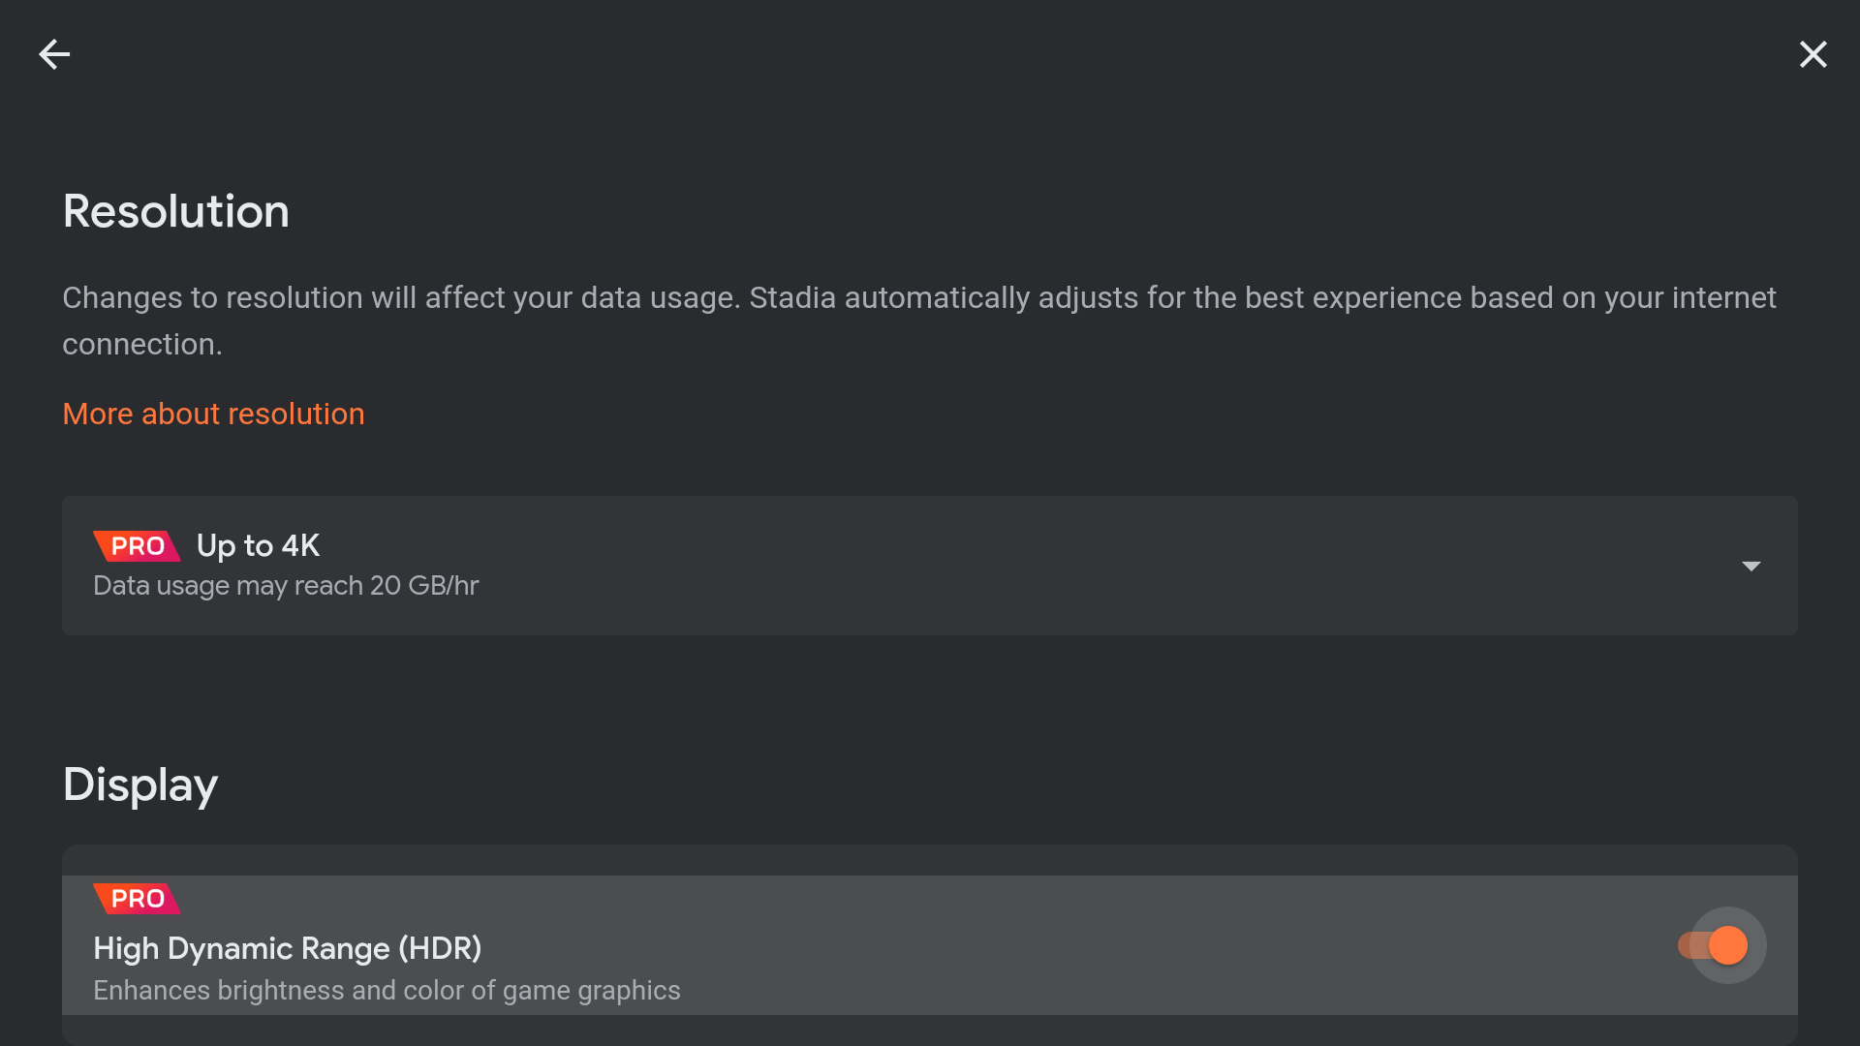Go back using the left arrow
The width and height of the screenshot is (1860, 1046).
(x=54, y=54)
